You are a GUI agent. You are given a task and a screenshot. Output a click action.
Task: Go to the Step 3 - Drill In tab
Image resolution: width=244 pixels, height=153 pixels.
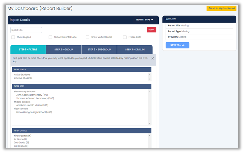[x=135, y=50]
